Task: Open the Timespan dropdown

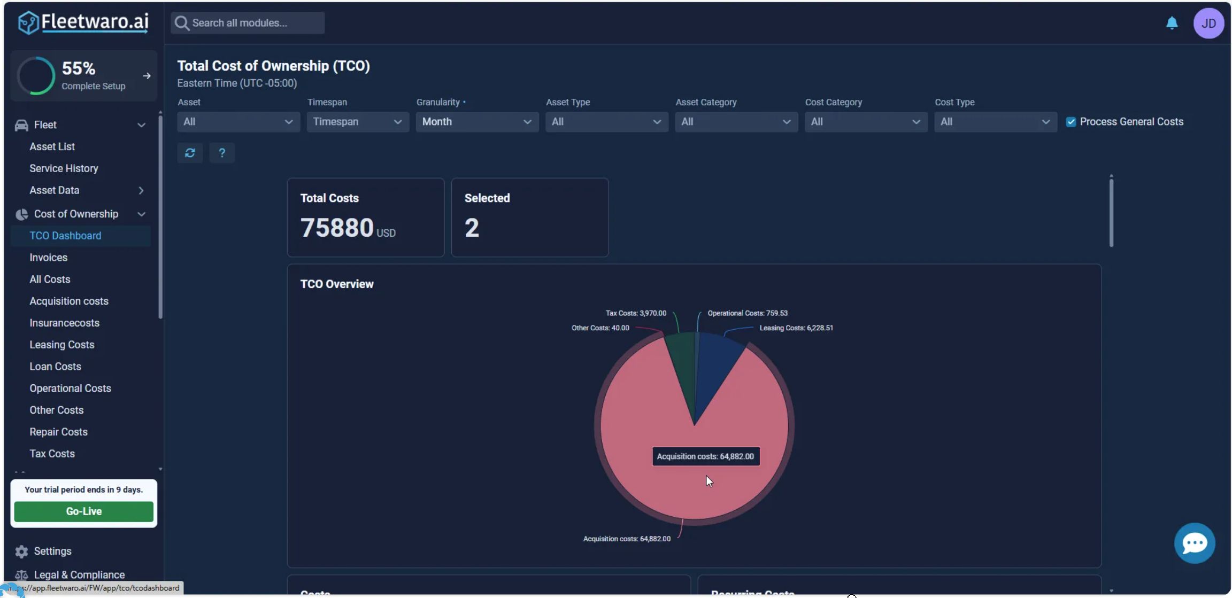Action: tap(357, 122)
